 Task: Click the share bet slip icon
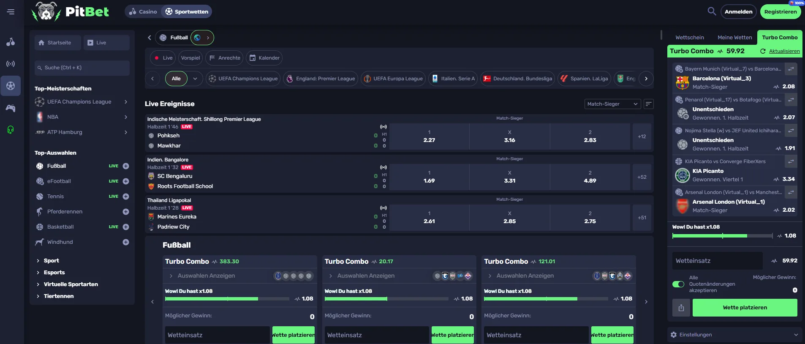(681, 308)
